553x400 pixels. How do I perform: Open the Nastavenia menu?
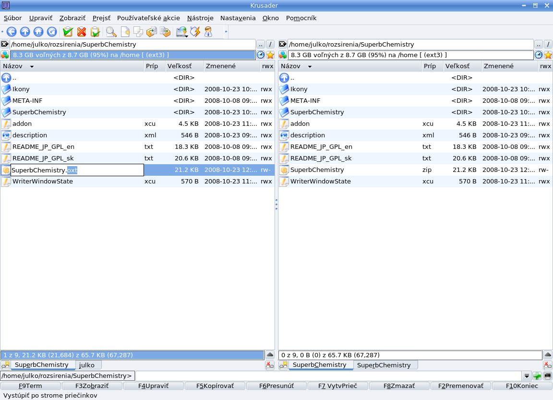[238, 18]
